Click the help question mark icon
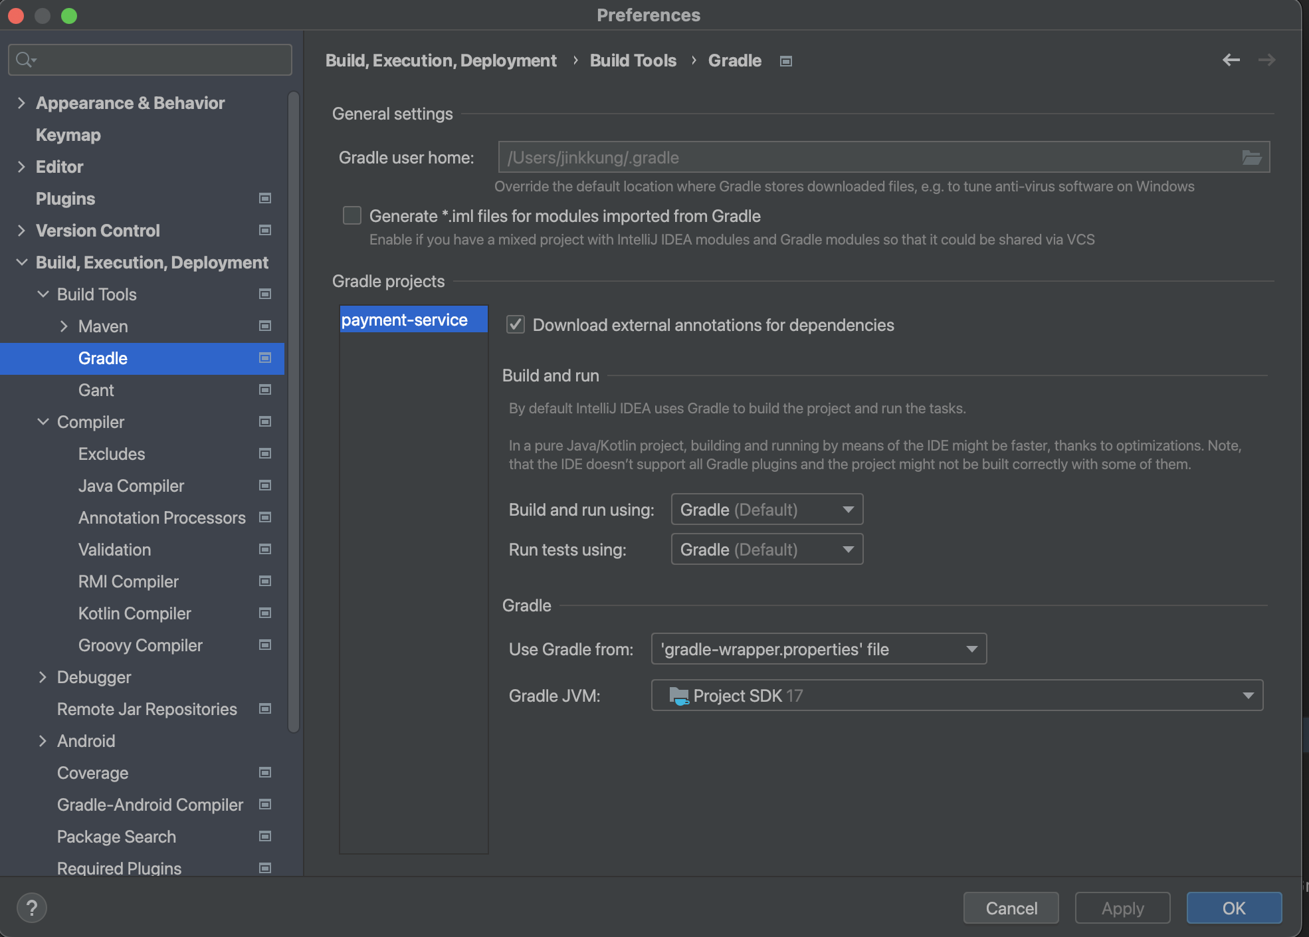Viewport: 1309px width, 937px height. tap(31, 908)
